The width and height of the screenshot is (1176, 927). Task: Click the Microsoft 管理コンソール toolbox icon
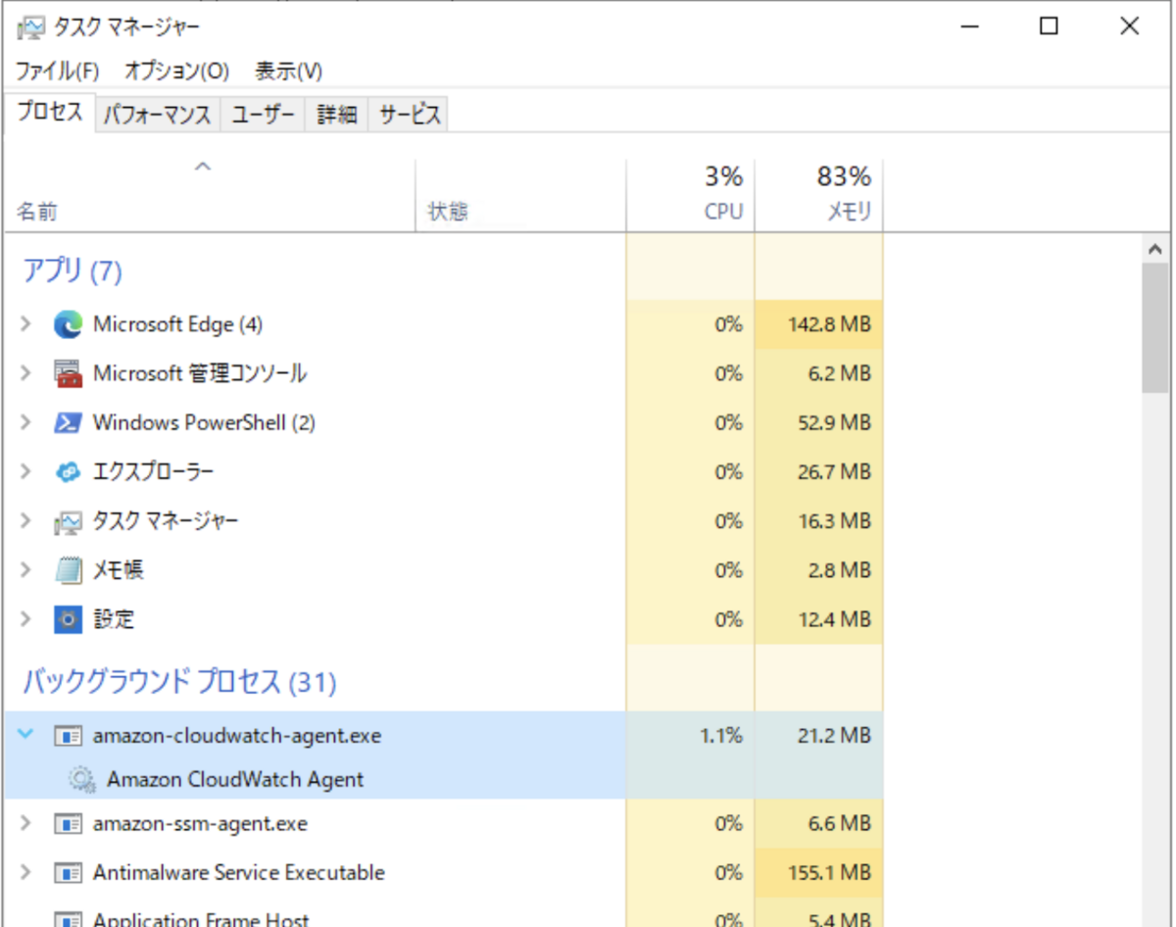[68, 374]
